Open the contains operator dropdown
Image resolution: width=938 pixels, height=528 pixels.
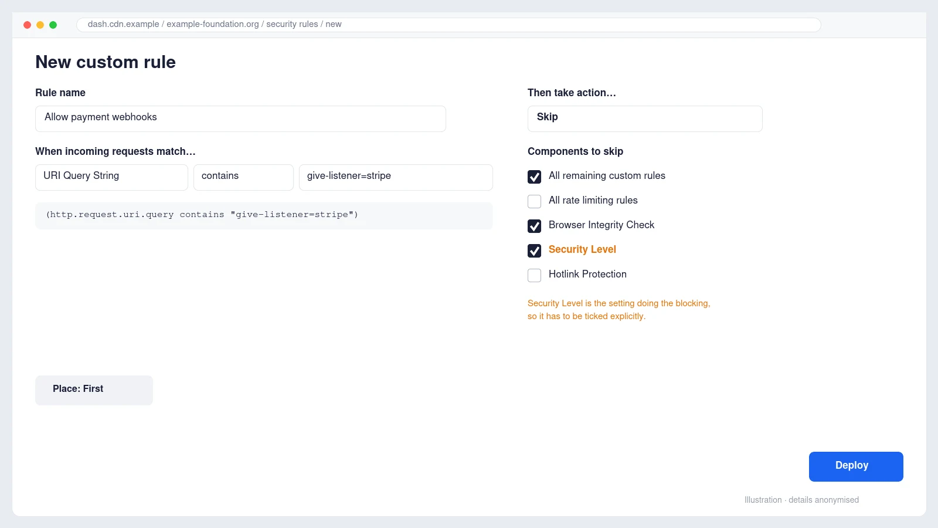(243, 177)
